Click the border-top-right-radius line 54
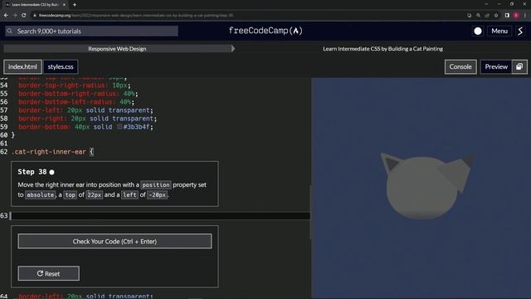531x299 pixels. pos(75,85)
